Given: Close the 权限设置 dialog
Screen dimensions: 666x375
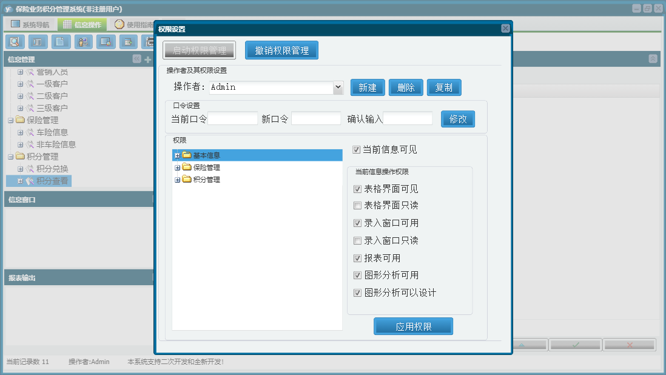Looking at the screenshot, I should 505,29.
